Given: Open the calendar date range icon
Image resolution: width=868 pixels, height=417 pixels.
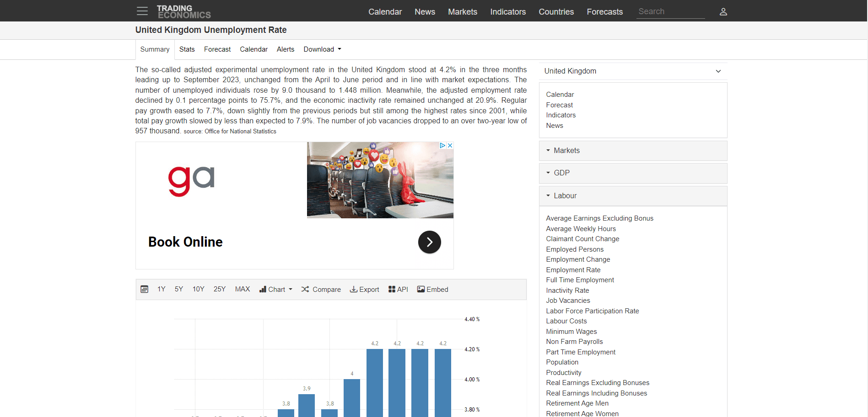Looking at the screenshot, I should (144, 289).
